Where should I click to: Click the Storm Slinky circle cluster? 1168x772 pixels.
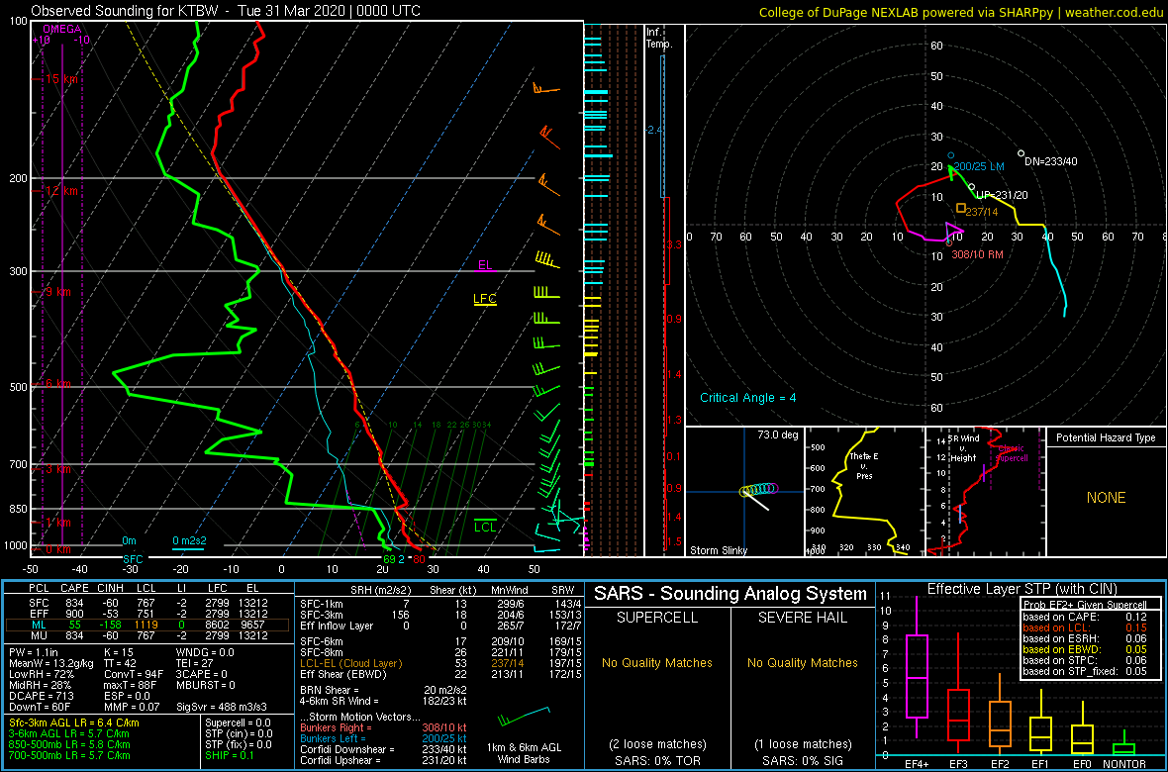click(x=758, y=490)
